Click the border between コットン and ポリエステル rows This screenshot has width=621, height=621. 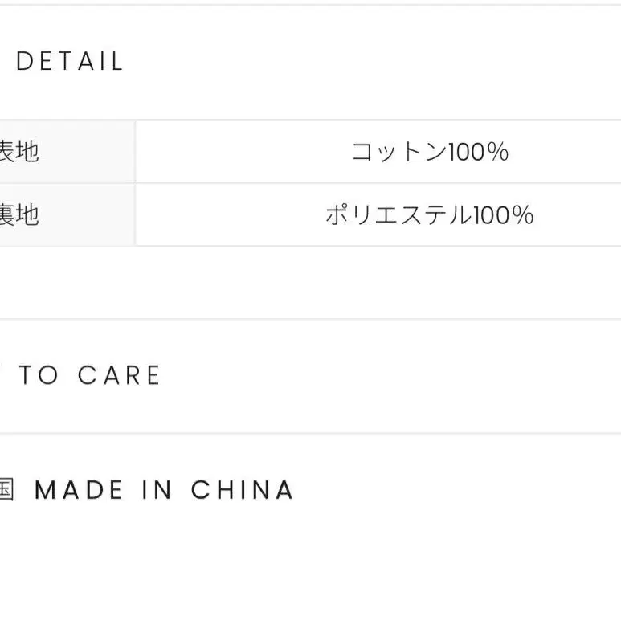pyautogui.click(x=378, y=183)
